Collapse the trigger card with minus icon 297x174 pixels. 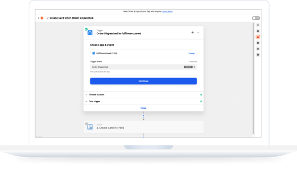(198, 32)
